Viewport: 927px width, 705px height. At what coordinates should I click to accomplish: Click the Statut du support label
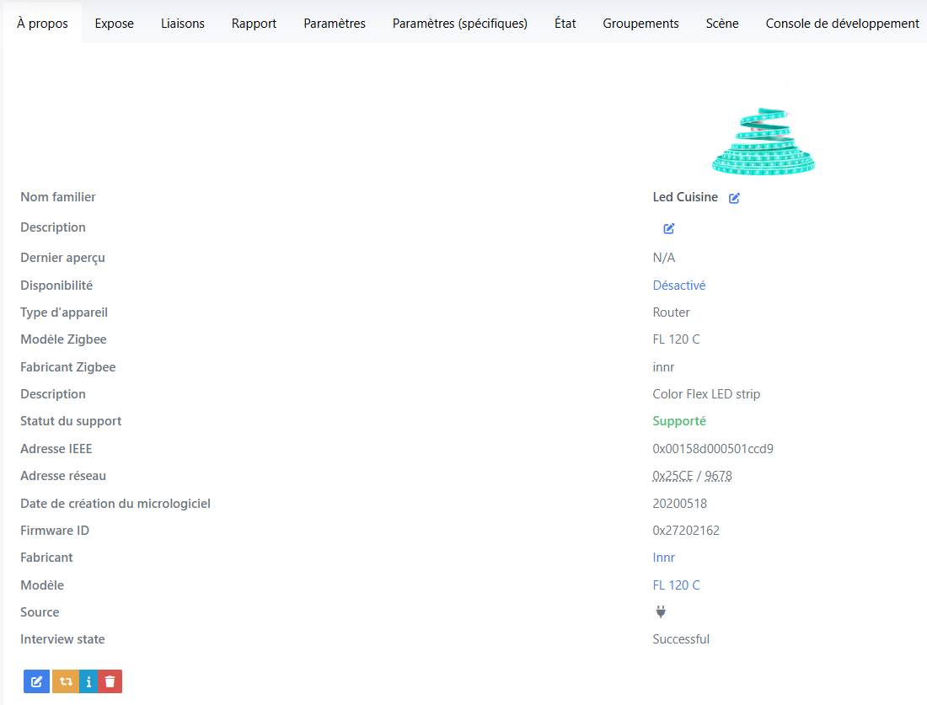(70, 421)
